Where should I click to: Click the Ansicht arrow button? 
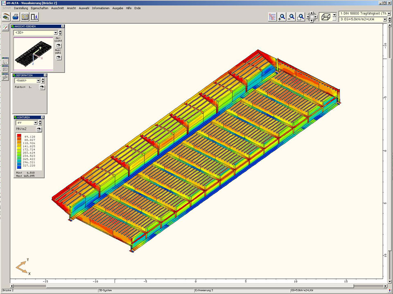[59, 46]
